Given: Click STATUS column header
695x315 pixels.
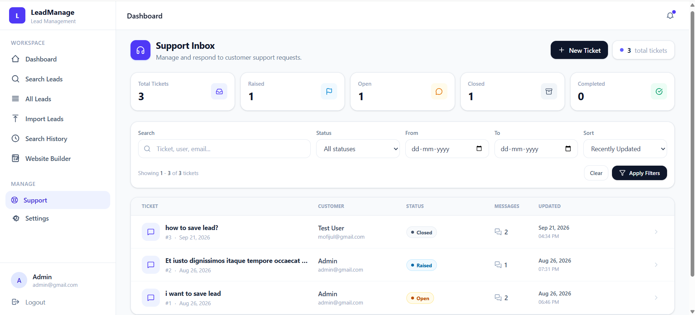Looking at the screenshot, I should (415, 206).
